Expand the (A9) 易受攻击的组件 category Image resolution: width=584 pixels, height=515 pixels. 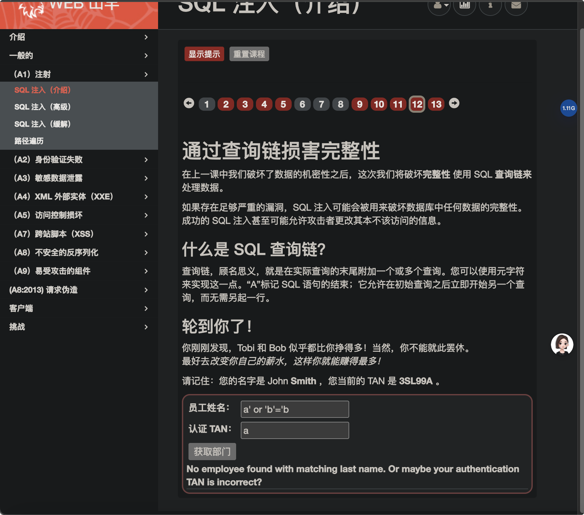pyautogui.click(x=79, y=271)
